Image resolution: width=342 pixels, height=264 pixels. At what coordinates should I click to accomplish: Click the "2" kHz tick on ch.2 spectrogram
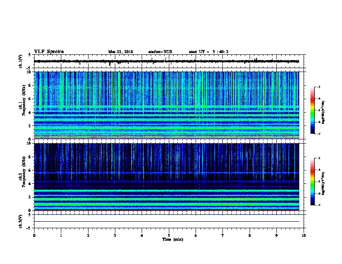(29, 197)
